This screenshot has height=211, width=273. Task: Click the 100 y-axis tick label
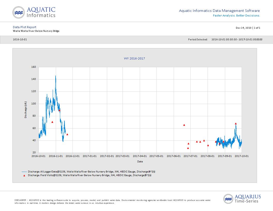(x=34, y=104)
